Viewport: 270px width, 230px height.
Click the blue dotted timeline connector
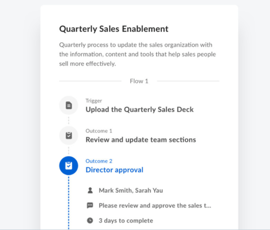point(69,203)
